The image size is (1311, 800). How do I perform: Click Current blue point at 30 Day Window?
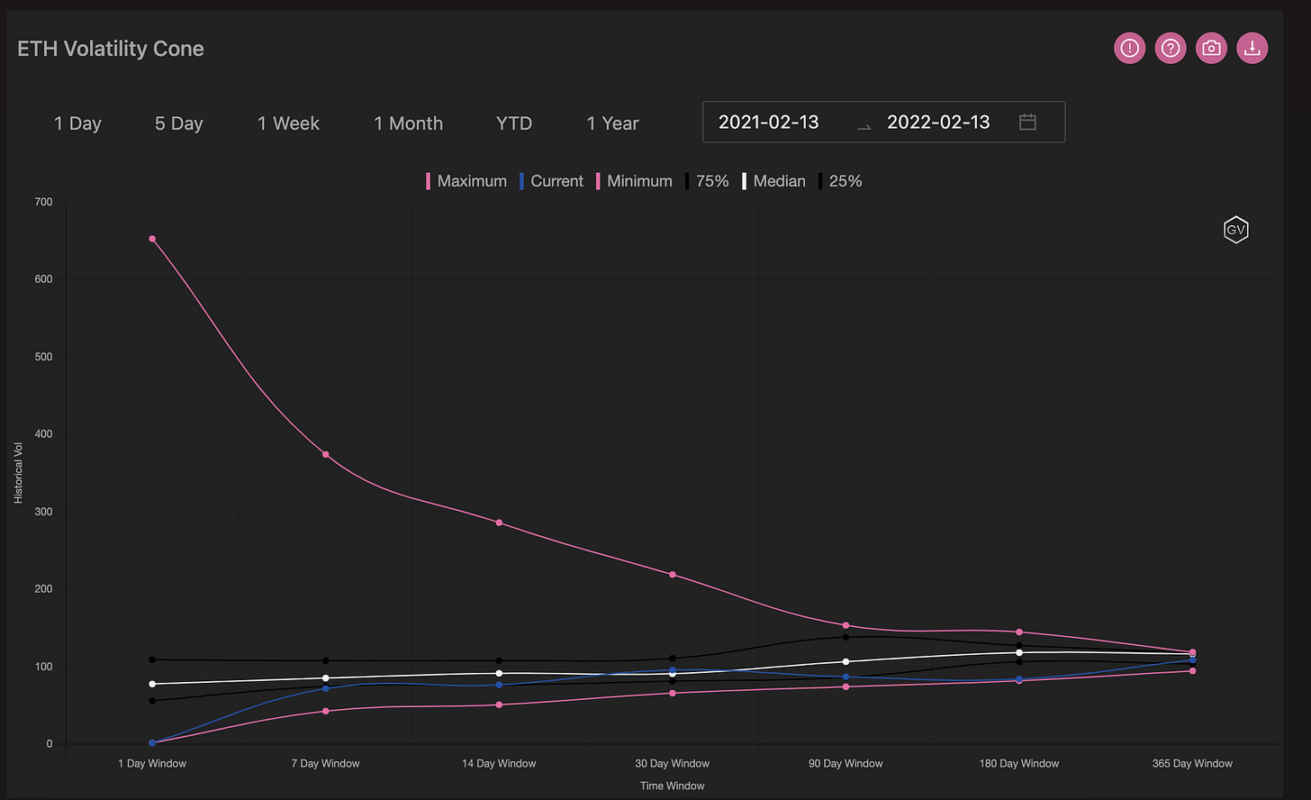tap(673, 670)
